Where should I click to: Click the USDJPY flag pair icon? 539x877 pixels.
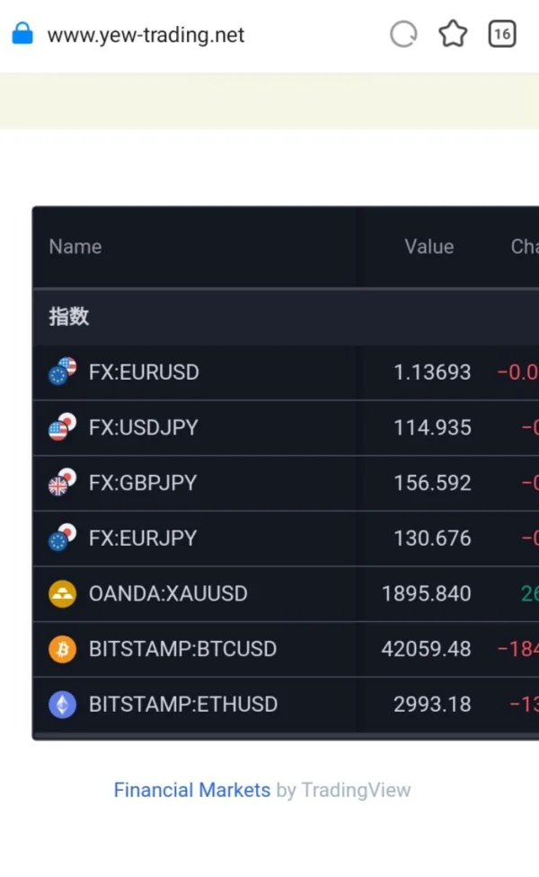62,427
